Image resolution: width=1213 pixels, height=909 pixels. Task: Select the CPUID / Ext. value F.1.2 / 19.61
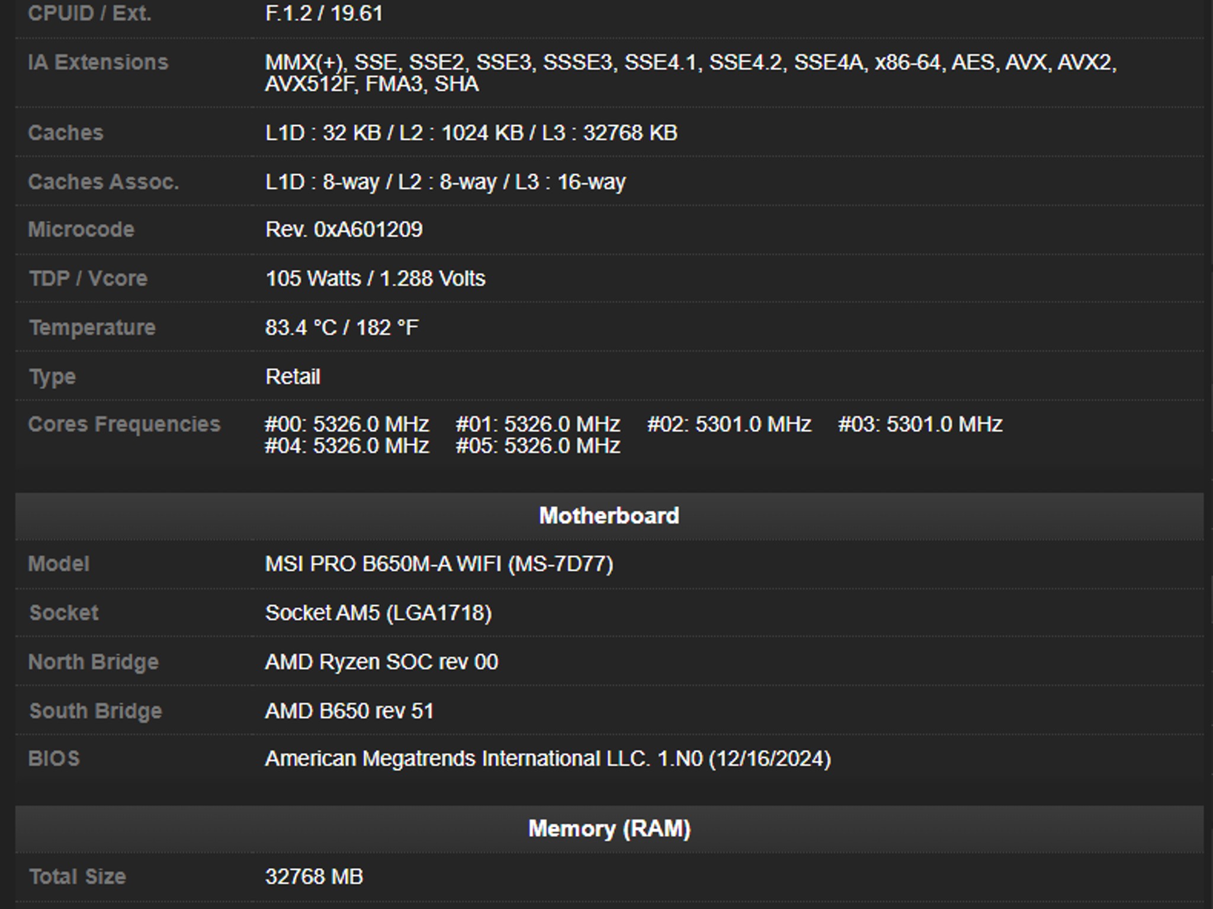point(324,13)
